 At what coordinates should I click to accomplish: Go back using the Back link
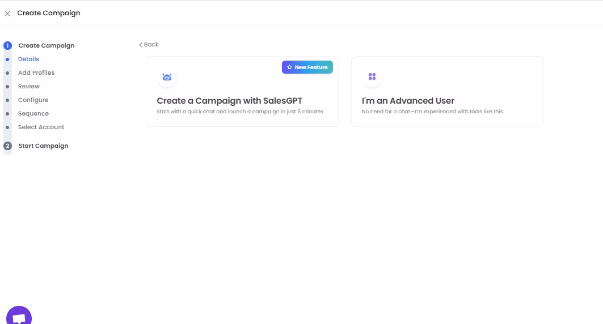click(149, 45)
